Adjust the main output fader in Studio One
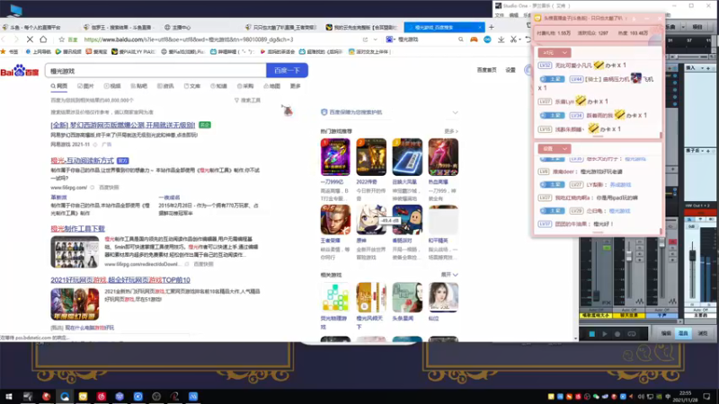The height and width of the screenshot is (404, 719). [x=693, y=256]
